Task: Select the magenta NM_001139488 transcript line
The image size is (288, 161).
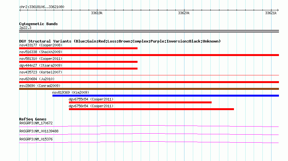Action: tap(149, 134)
